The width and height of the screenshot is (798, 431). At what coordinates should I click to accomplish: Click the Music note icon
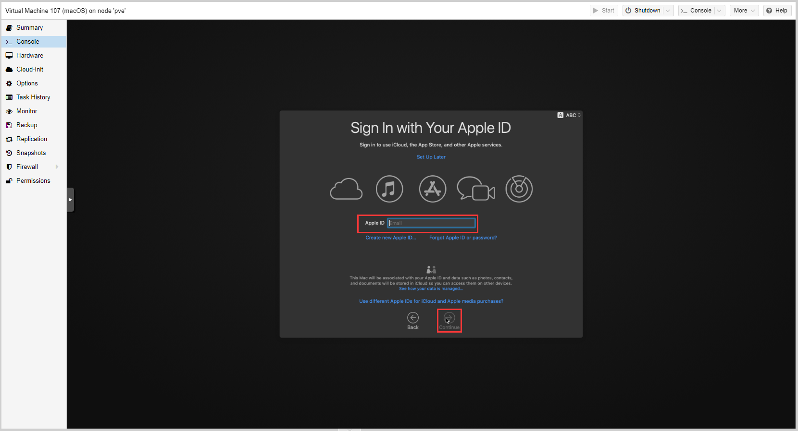coord(389,189)
